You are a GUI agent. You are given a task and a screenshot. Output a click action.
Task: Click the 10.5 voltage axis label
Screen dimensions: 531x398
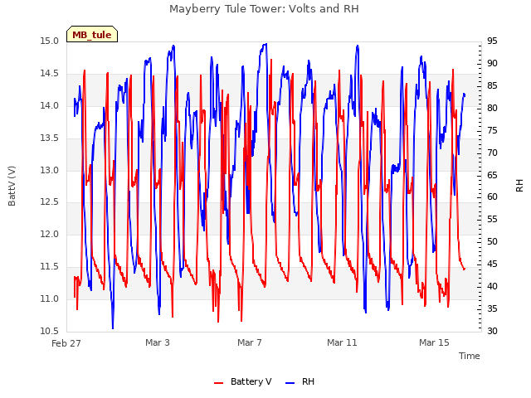(50, 331)
